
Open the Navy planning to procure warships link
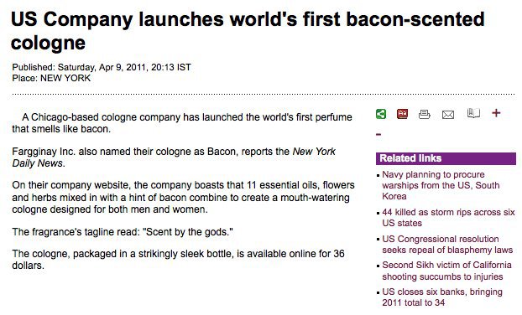pyautogui.click(x=441, y=185)
